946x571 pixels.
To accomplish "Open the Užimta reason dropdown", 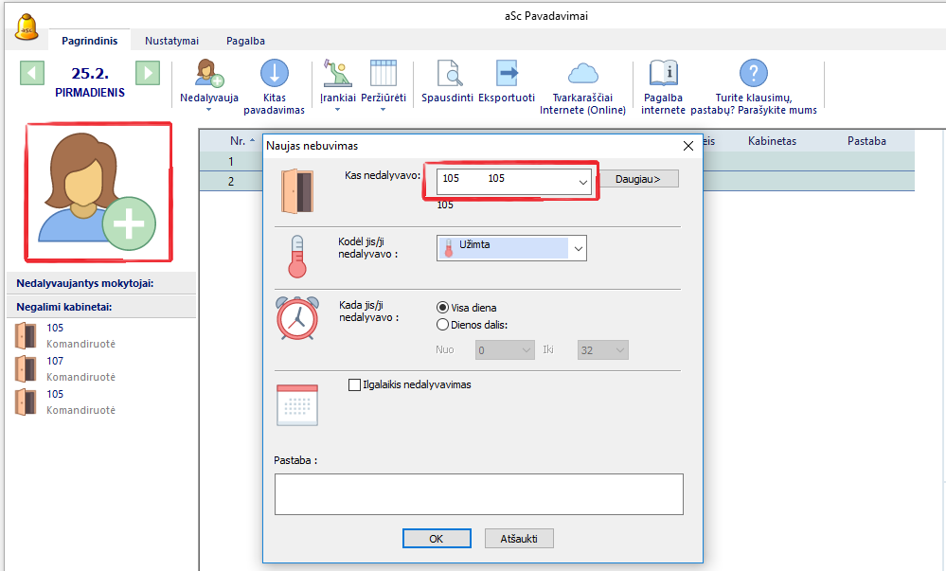I will tap(578, 248).
